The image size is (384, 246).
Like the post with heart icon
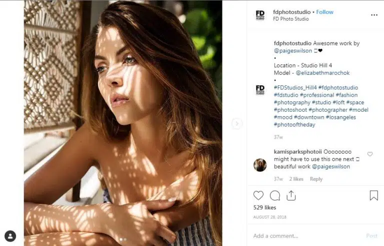point(258,196)
